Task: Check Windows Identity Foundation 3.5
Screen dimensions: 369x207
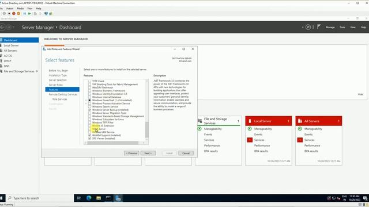Action: pos(89,94)
